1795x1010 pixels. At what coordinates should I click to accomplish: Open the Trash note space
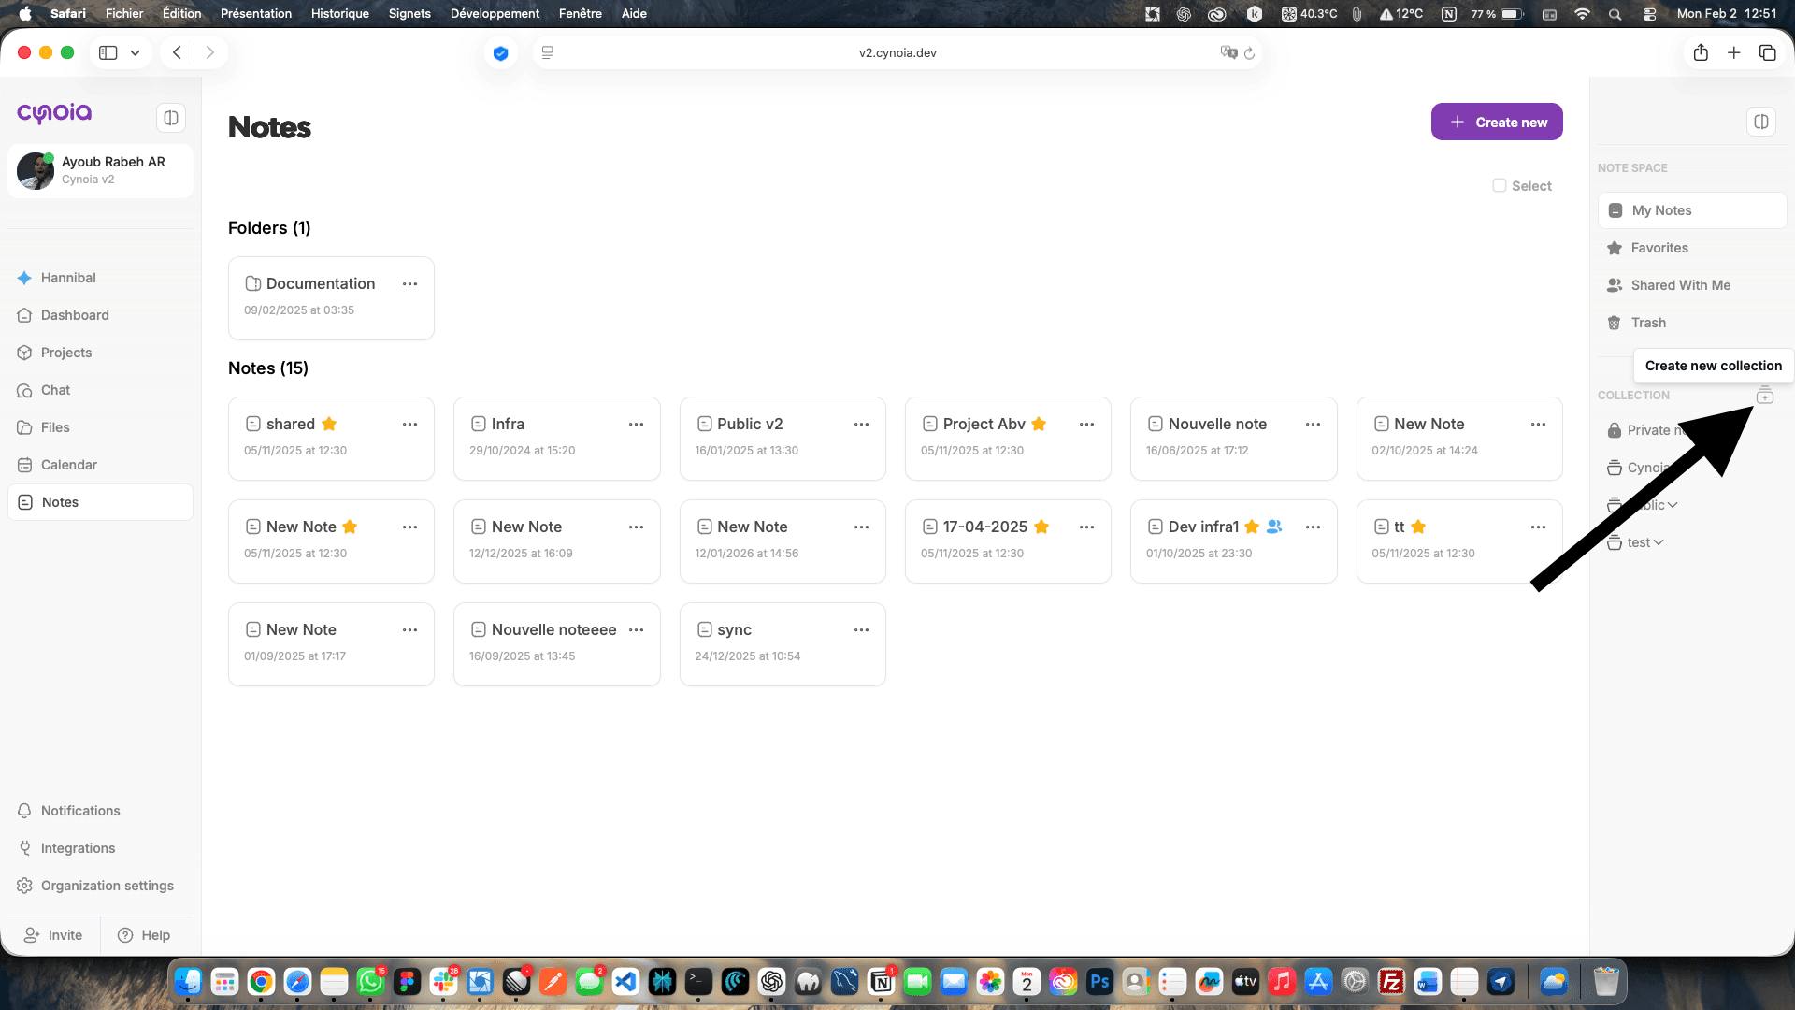pyautogui.click(x=1647, y=323)
